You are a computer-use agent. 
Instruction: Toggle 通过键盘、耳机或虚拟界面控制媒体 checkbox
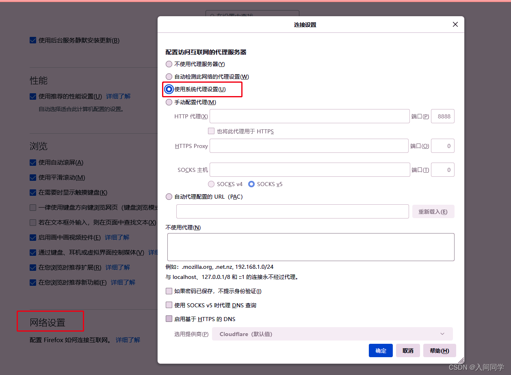(33, 253)
